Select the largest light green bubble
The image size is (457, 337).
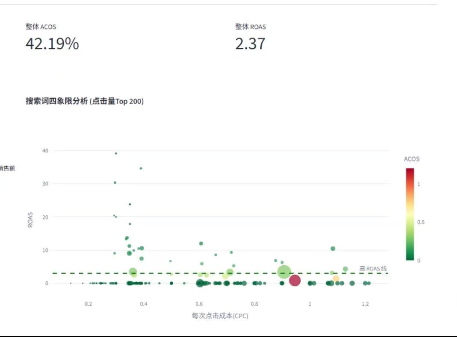(284, 271)
